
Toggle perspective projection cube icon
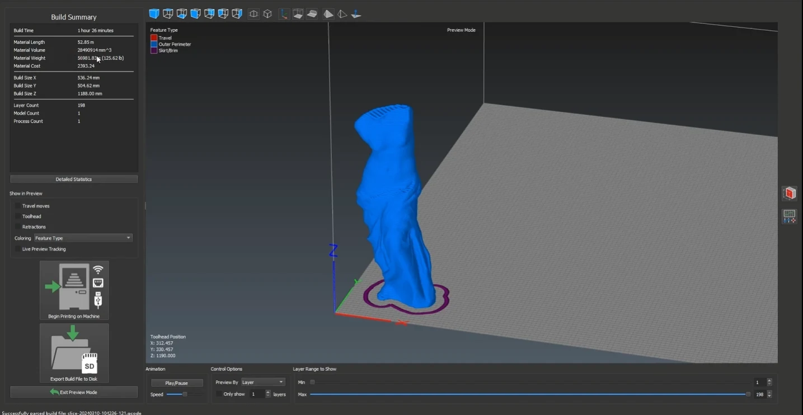point(253,13)
